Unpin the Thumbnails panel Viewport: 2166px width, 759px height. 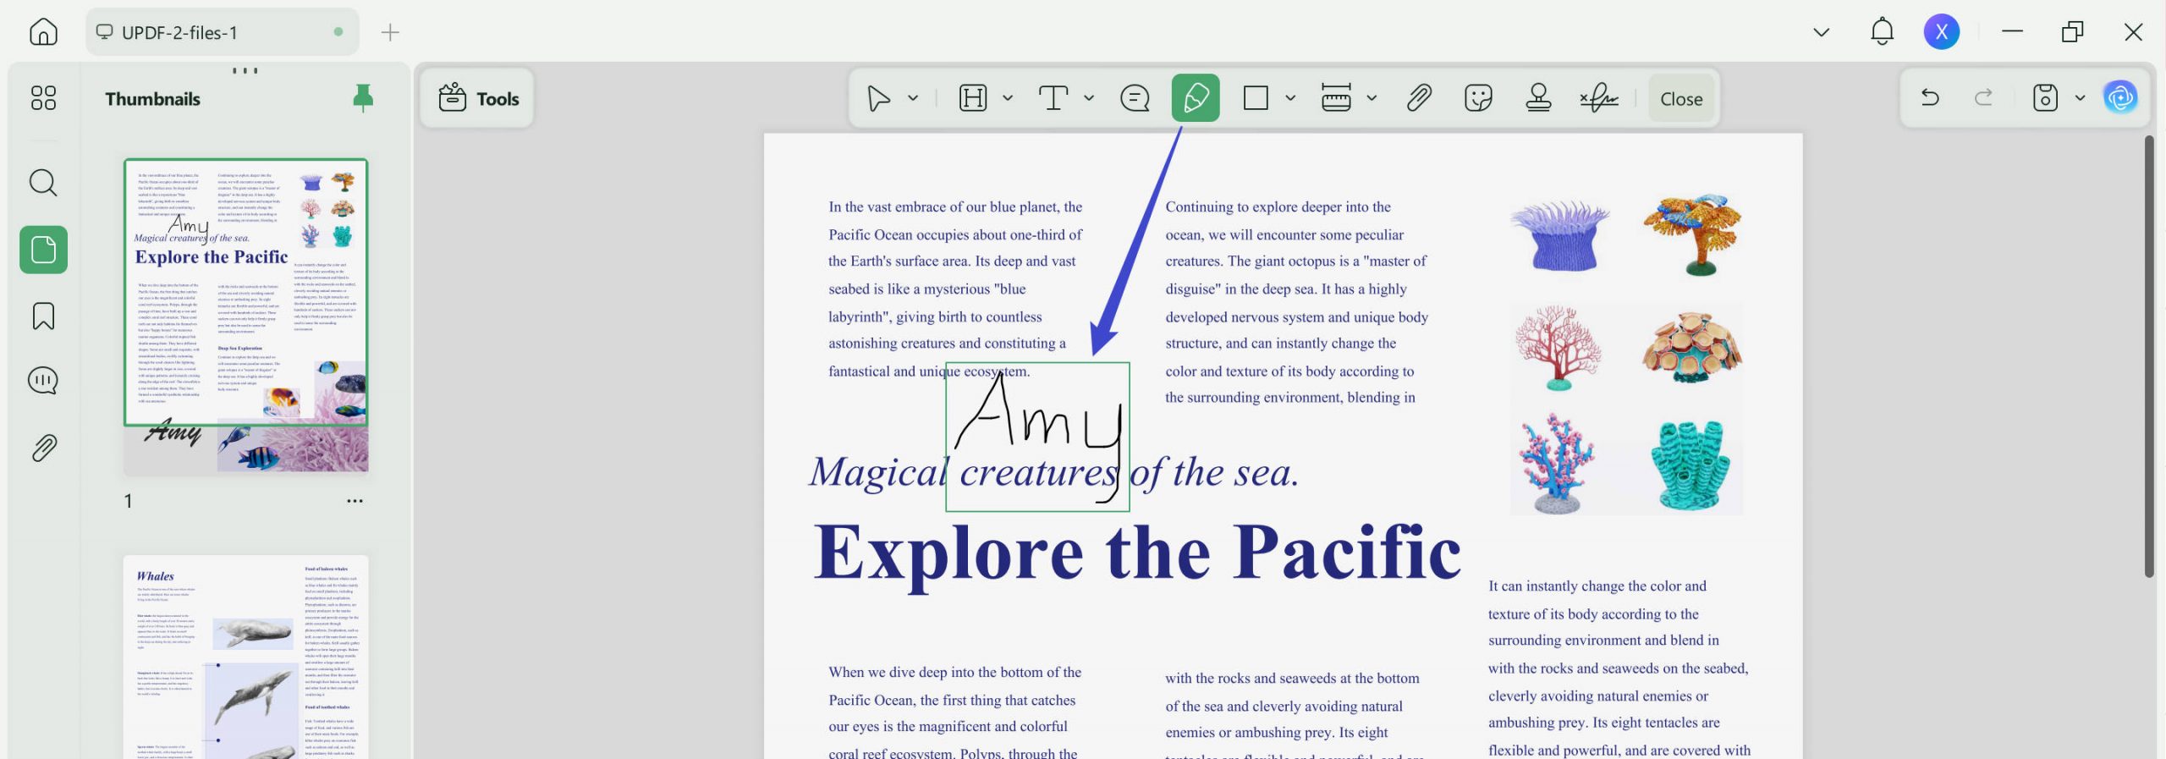(x=363, y=98)
